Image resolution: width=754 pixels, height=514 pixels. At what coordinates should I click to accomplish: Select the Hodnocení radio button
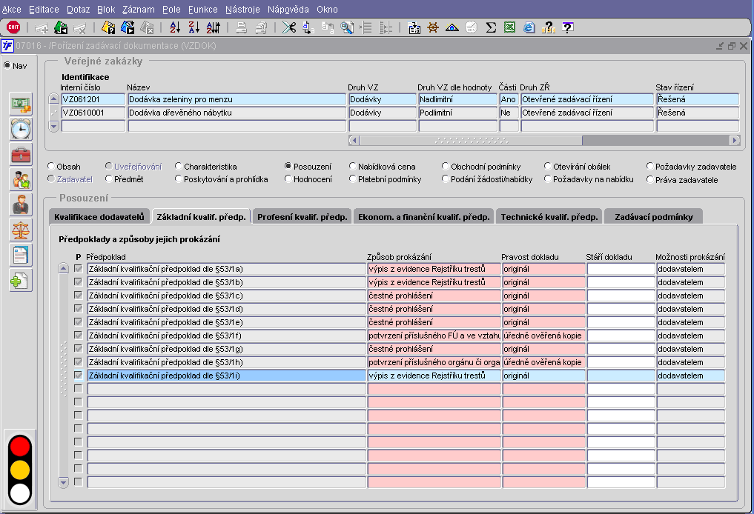[x=288, y=179]
